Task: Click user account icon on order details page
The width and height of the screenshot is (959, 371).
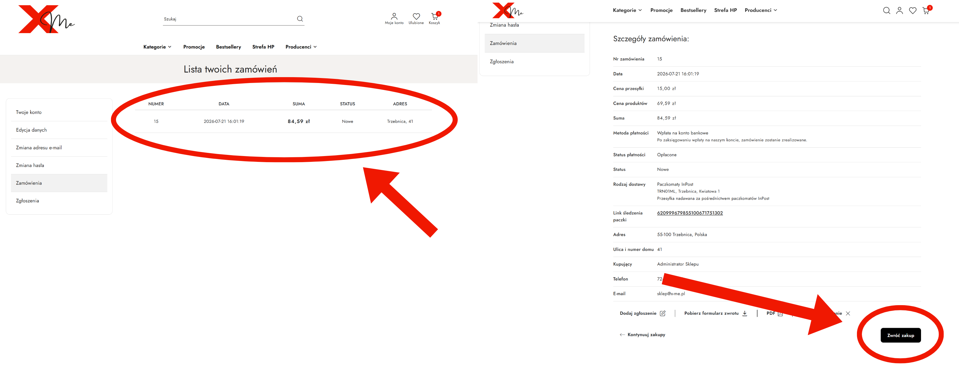Action: tap(900, 10)
